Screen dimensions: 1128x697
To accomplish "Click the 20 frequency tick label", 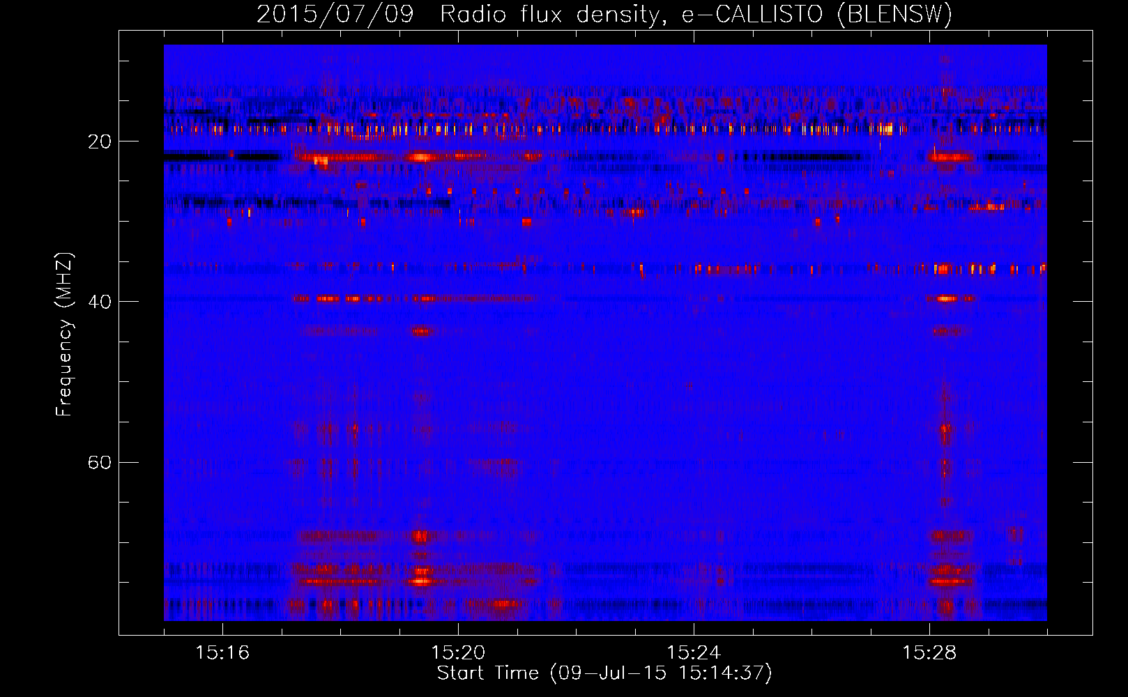I will coord(100,141).
